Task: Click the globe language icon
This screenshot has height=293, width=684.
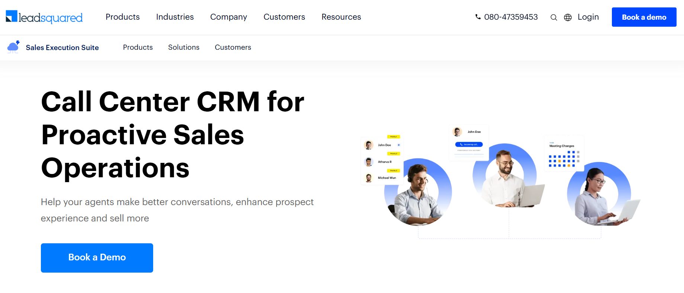Action: pyautogui.click(x=568, y=17)
